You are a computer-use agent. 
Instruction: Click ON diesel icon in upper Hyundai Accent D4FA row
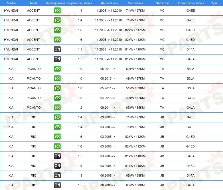click(57, 49)
